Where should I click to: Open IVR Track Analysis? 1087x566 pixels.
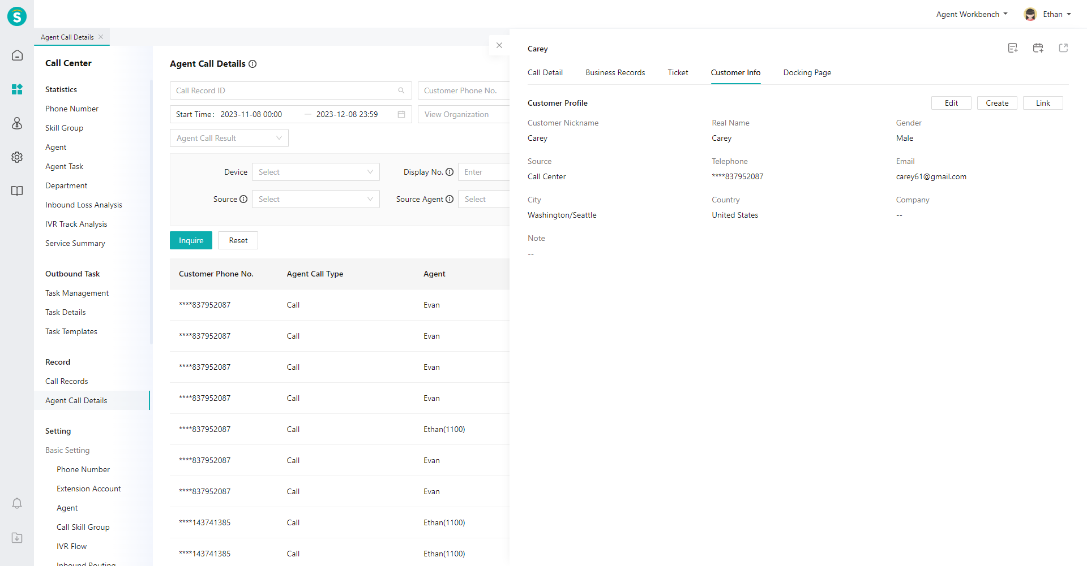pyautogui.click(x=76, y=224)
